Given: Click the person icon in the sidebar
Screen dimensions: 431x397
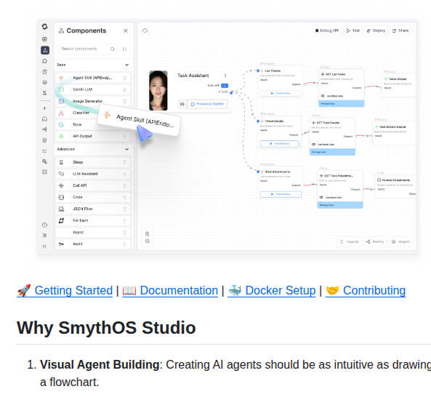Looking at the screenshot, I should 44,93.
